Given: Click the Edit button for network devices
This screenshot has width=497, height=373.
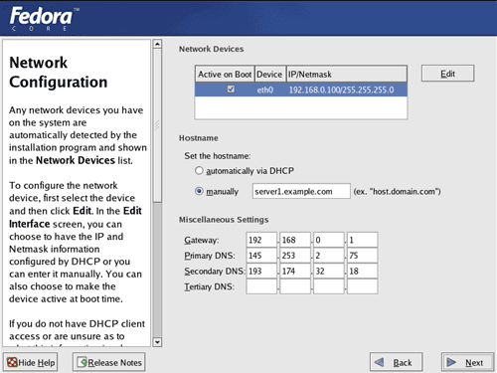Looking at the screenshot, I should click(447, 74).
